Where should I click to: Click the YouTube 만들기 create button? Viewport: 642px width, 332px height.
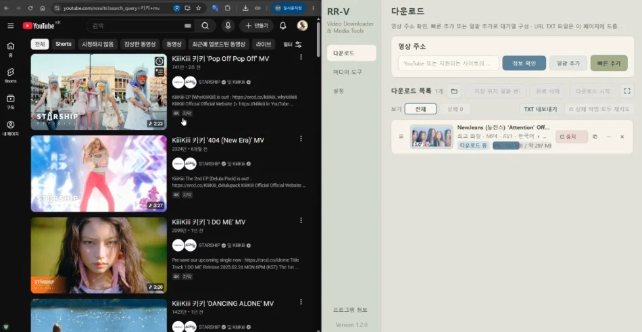pyautogui.click(x=256, y=26)
